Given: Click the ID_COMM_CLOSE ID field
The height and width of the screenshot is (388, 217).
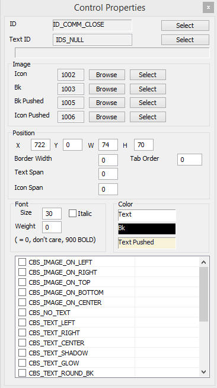Looking at the screenshot, I should click(x=92, y=25).
